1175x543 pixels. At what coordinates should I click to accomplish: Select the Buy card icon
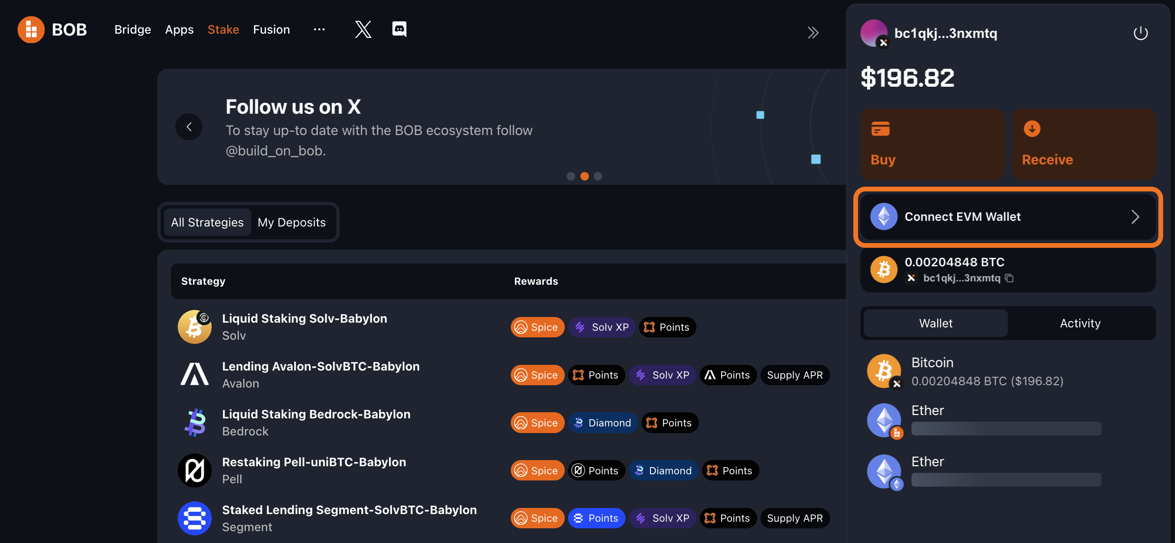[x=881, y=128]
